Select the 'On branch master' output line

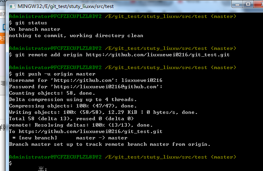[34, 29]
